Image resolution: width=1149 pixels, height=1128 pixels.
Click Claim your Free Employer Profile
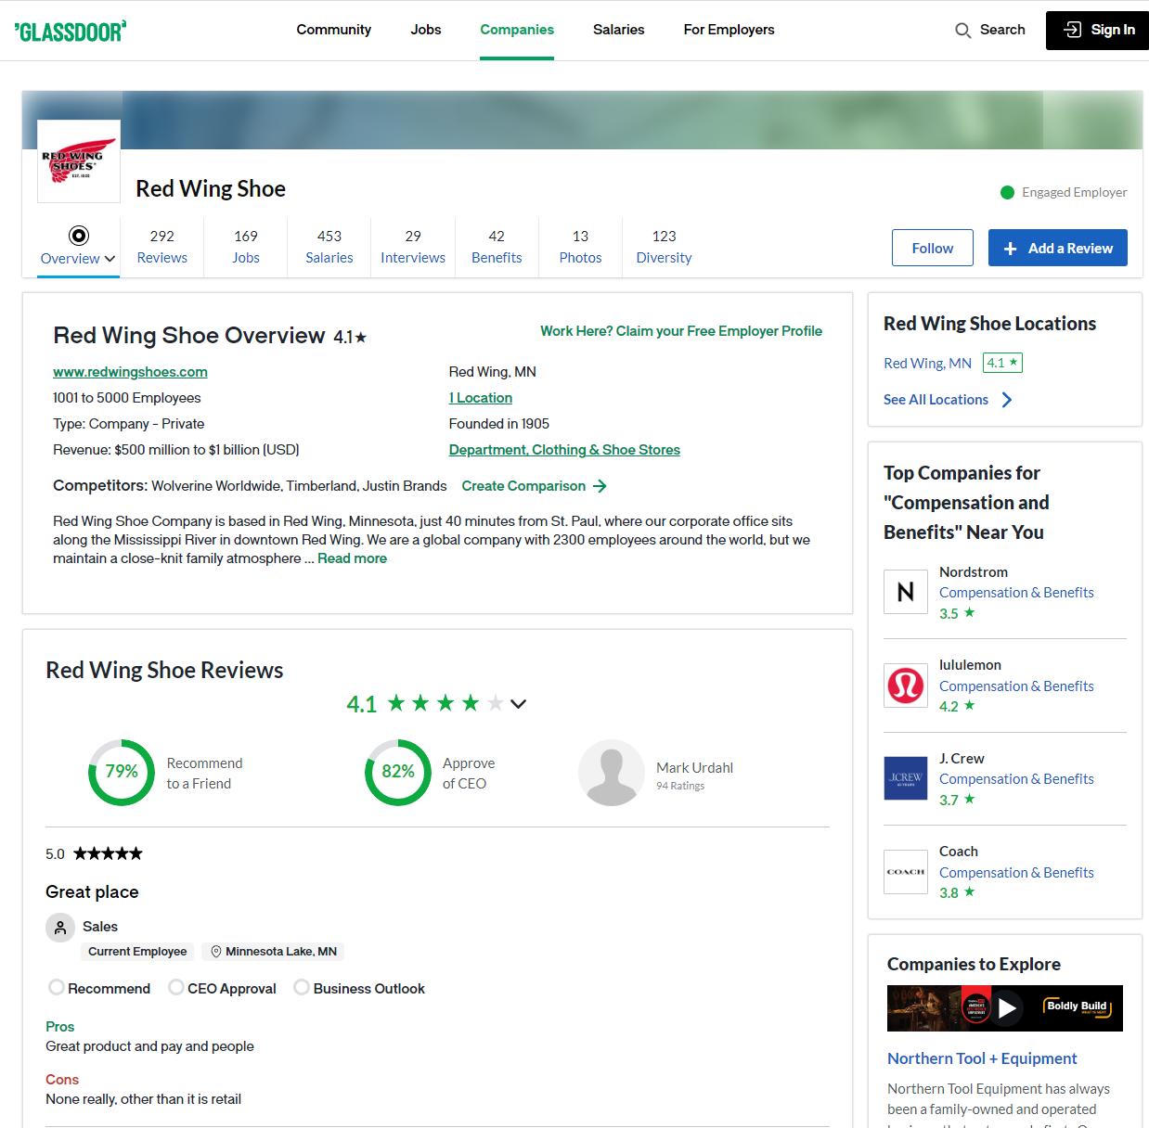(681, 331)
